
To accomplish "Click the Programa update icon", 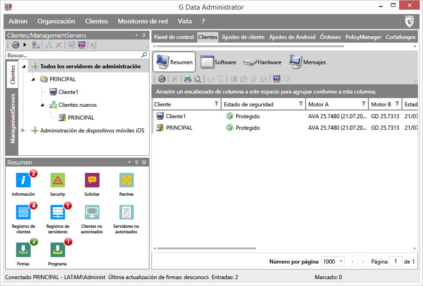I will coord(57,250).
